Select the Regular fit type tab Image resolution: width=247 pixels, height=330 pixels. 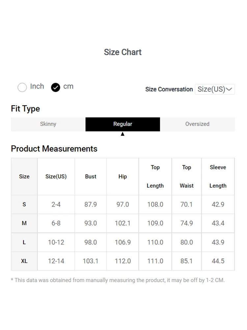(x=123, y=124)
